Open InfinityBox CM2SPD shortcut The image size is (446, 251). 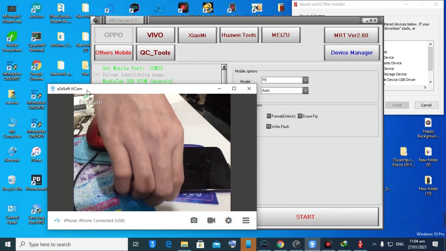[x=36, y=128]
